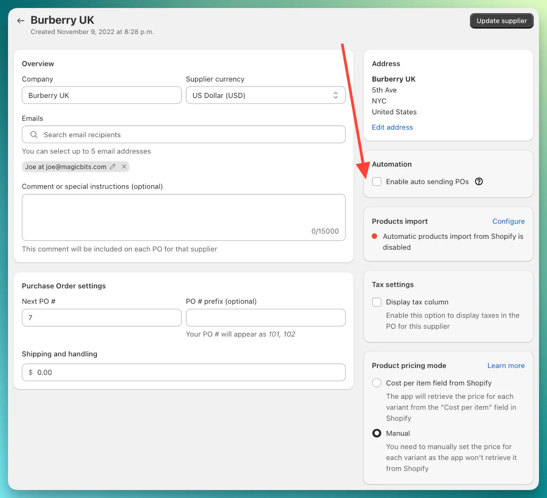
Task: Focus the Search email recipients field
Action: 184,134
